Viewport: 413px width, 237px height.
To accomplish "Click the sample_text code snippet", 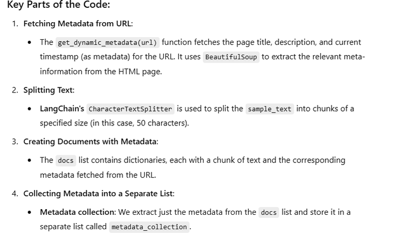I will click(x=269, y=109).
